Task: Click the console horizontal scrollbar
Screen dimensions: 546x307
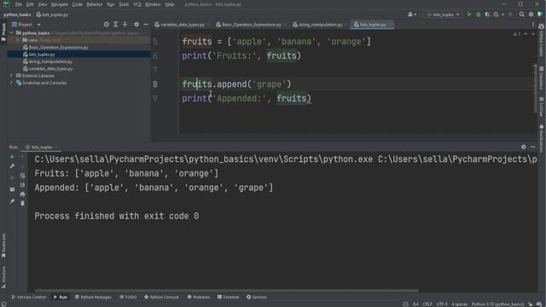Action: tap(226, 290)
